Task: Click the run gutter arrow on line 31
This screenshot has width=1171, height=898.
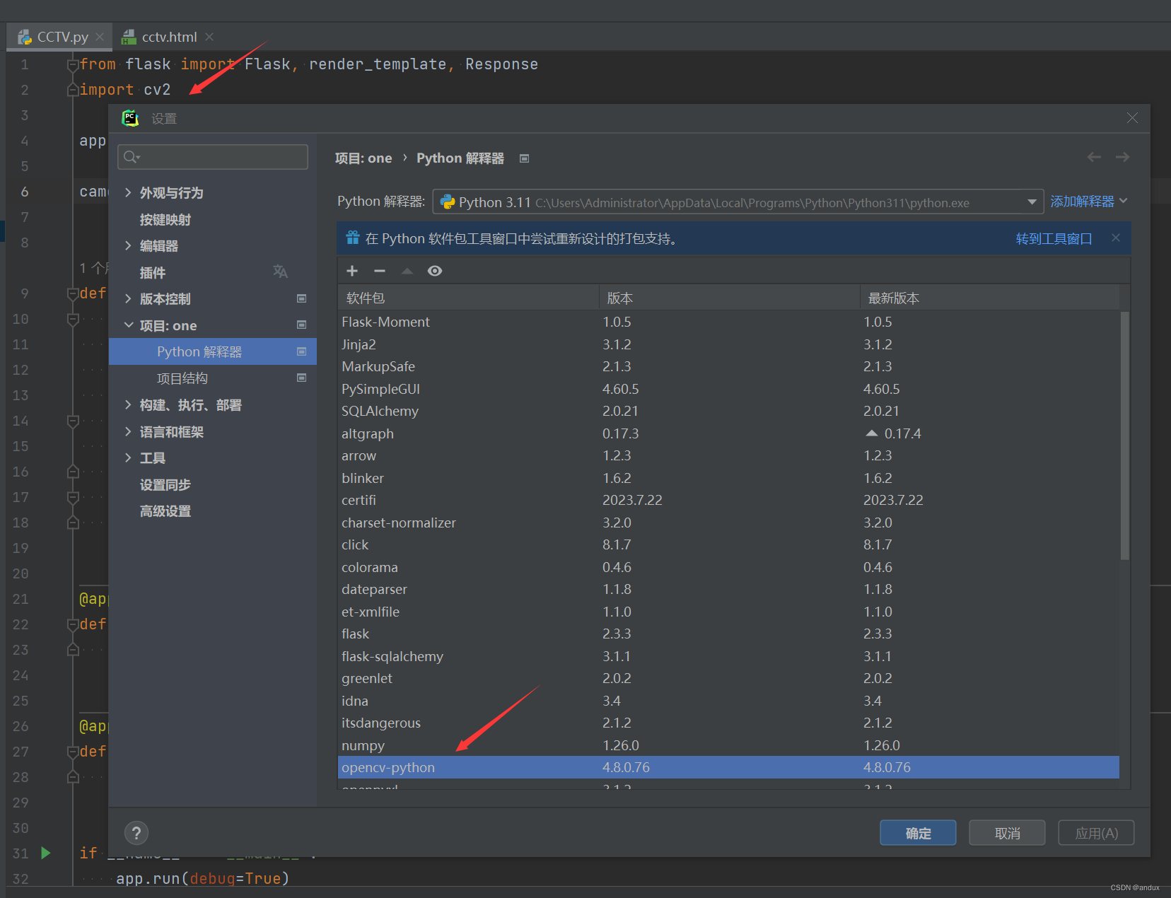Action: pyautogui.click(x=46, y=853)
